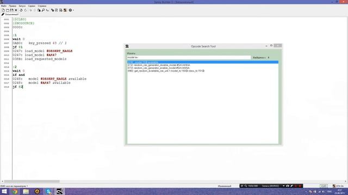Click the Open file toolbar icon

click(x=8, y=10)
